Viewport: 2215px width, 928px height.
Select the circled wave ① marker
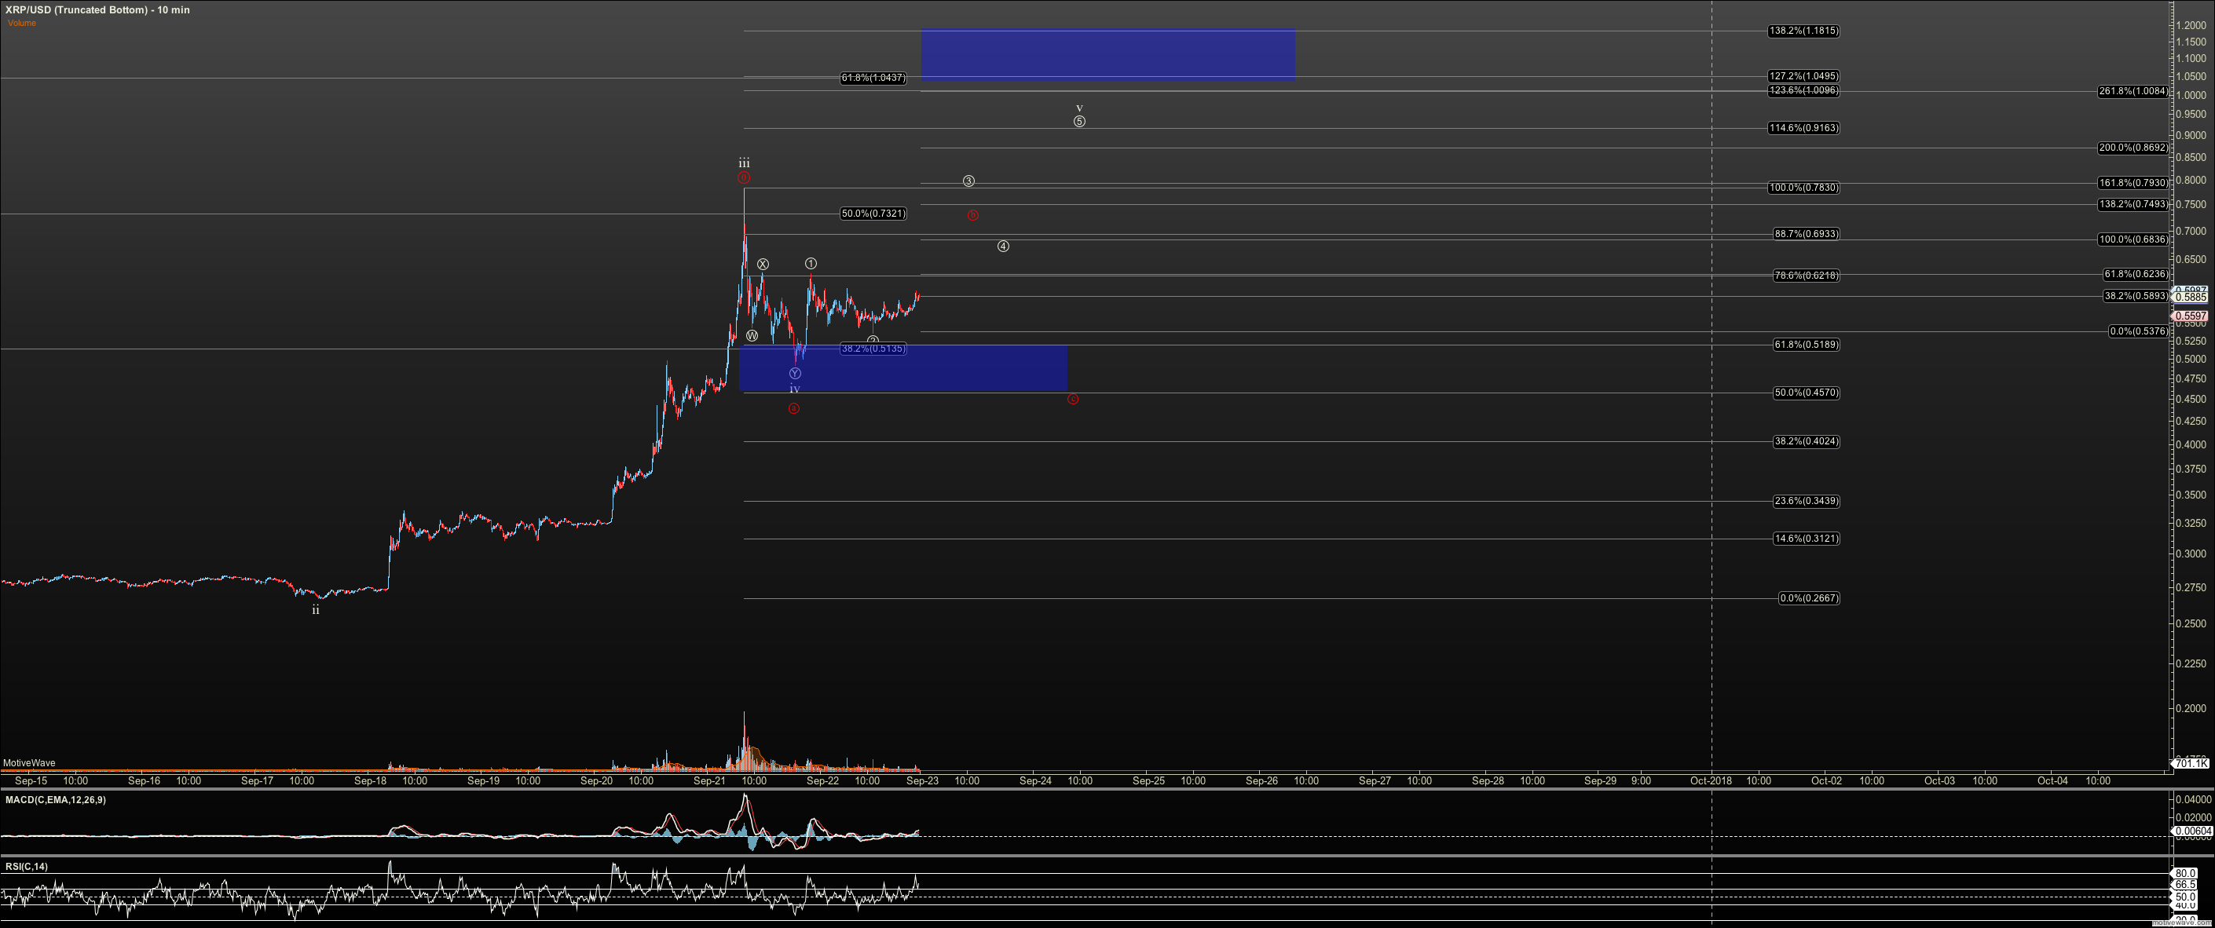809,264
